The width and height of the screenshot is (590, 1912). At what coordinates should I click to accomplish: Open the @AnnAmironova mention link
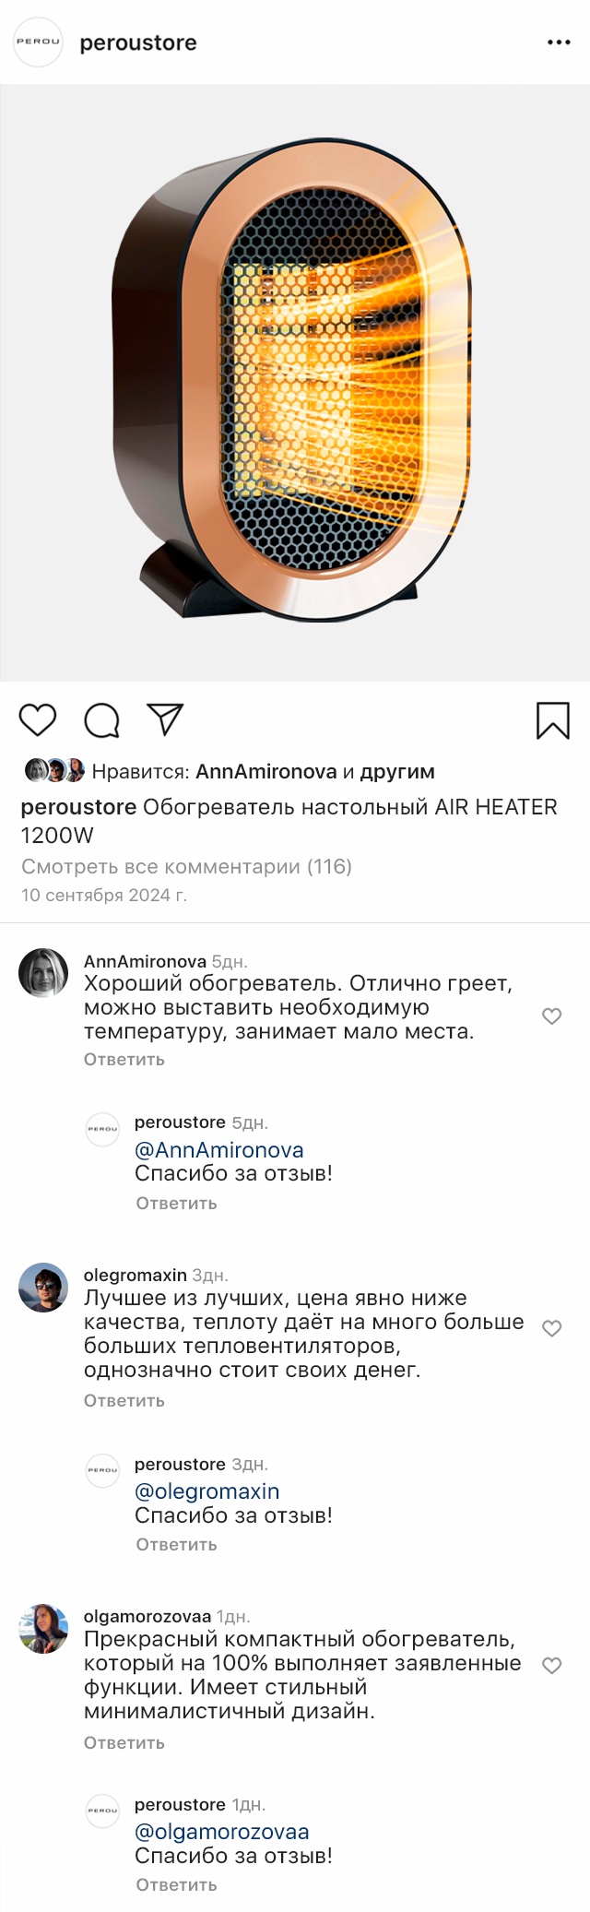219,1150
